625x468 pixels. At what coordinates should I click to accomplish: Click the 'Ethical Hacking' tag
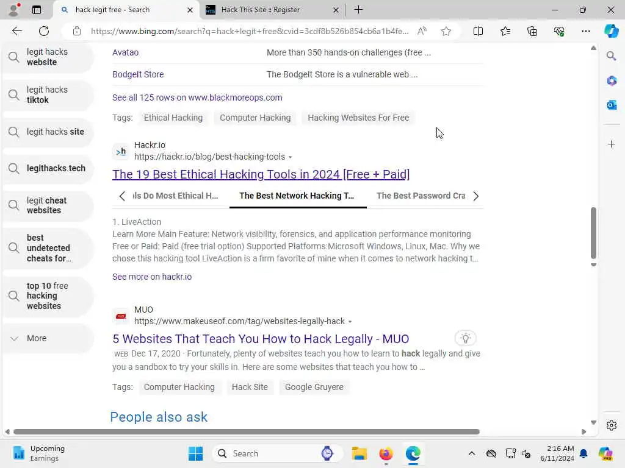coord(173,118)
